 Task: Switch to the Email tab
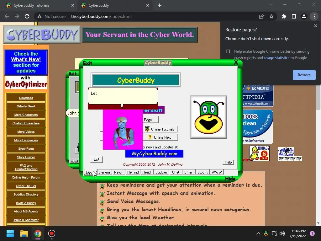point(188,172)
